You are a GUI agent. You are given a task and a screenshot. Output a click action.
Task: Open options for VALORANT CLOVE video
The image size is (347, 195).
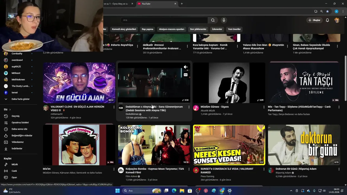[114, 107]
